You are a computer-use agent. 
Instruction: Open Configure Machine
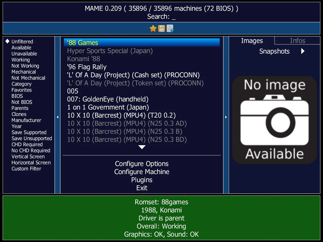tap(142, 172)
